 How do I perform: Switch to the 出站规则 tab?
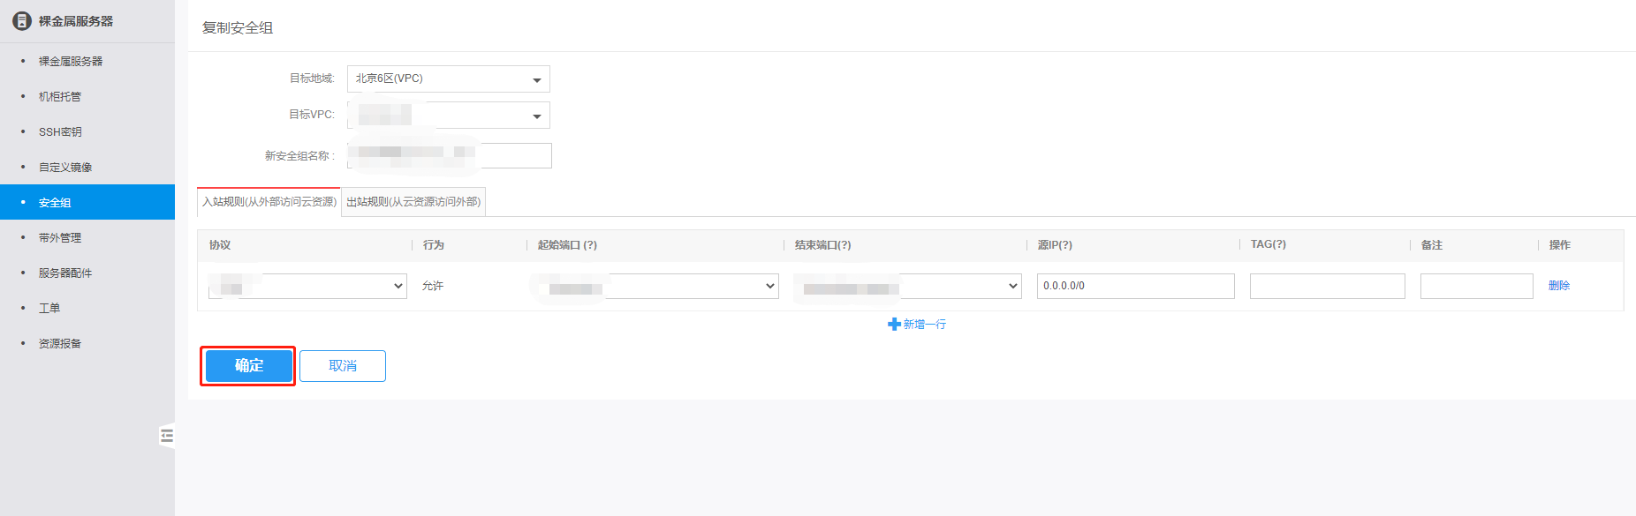(x=413, y=202)
